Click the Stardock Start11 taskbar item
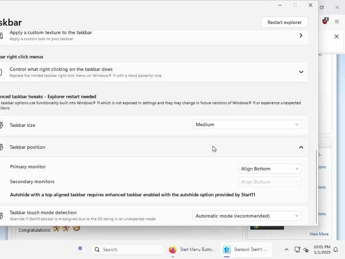345x259 pixels. pos(246,250)
